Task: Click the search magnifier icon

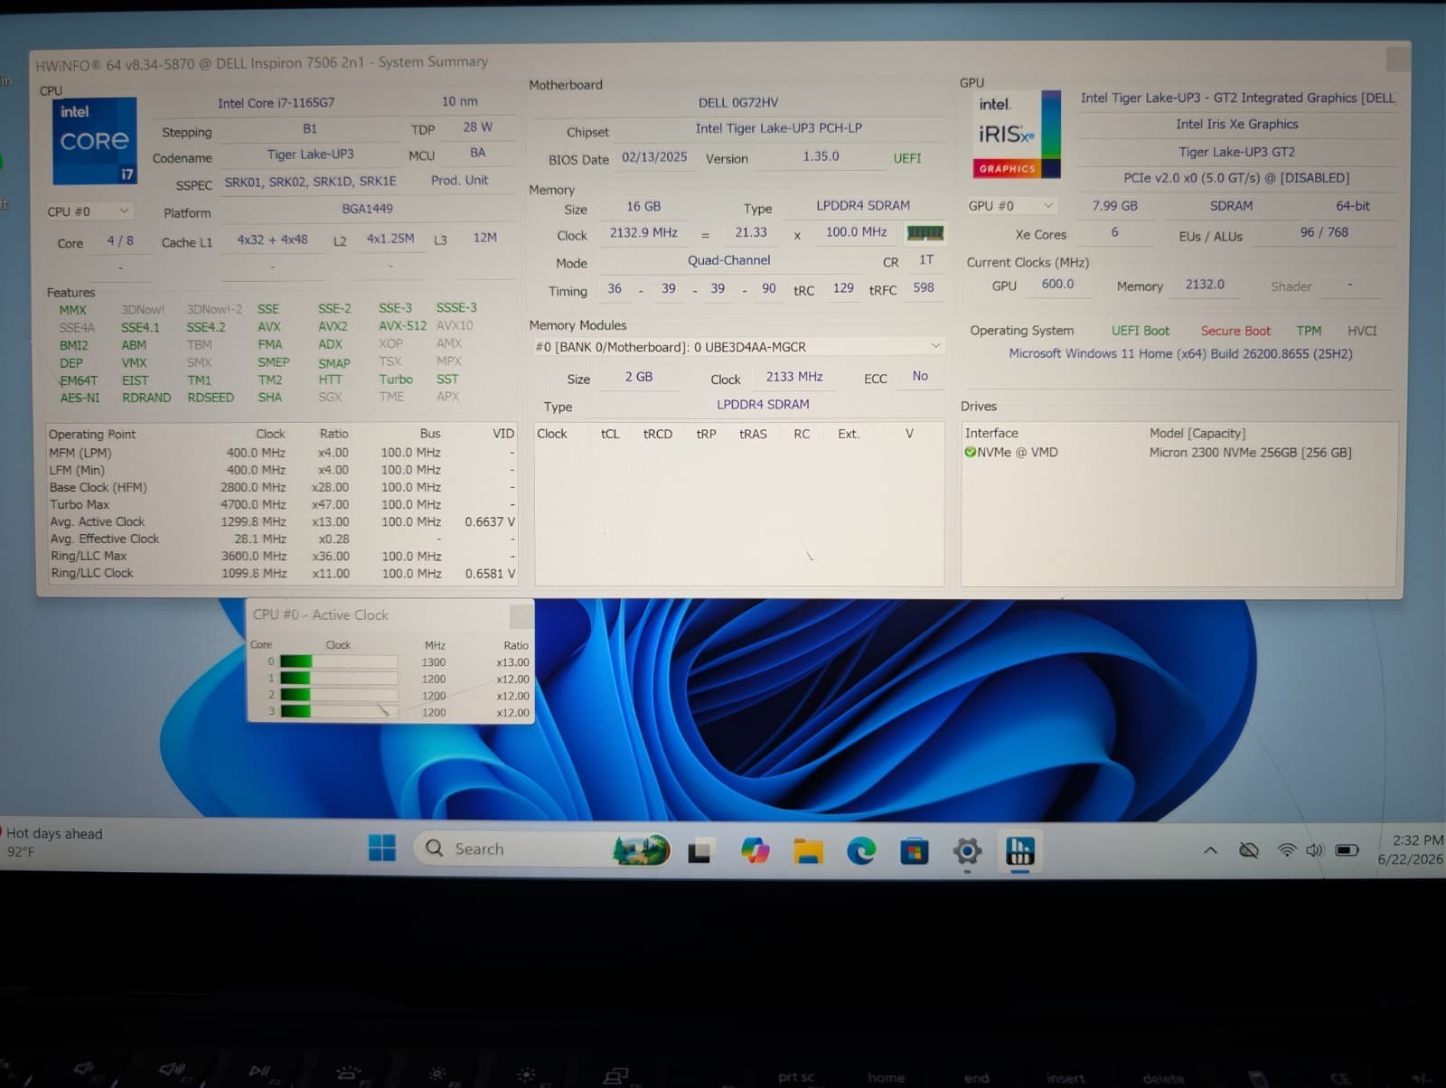Action: pos(435,849)
